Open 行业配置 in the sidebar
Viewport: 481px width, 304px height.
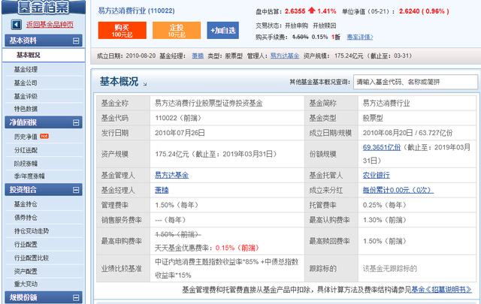(26, 245)
